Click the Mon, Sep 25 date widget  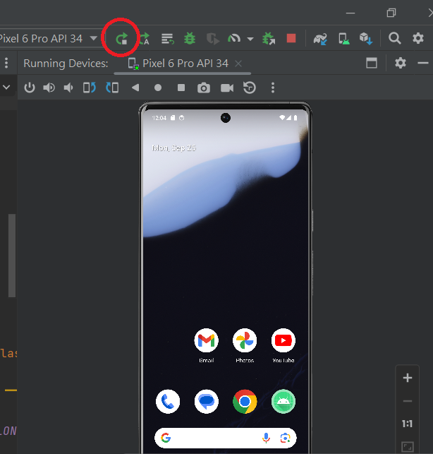coord(174,148)
